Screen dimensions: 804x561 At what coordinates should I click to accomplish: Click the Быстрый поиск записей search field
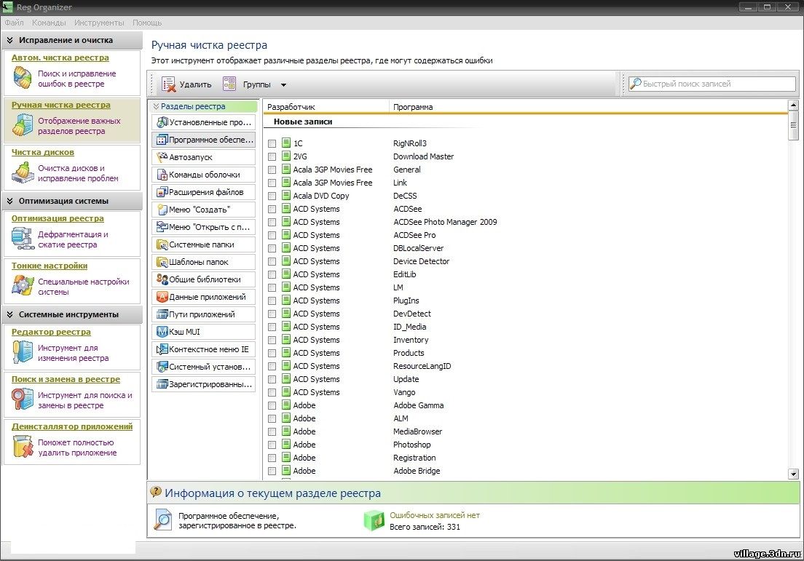pyautogui.click(x=712, y=84)
